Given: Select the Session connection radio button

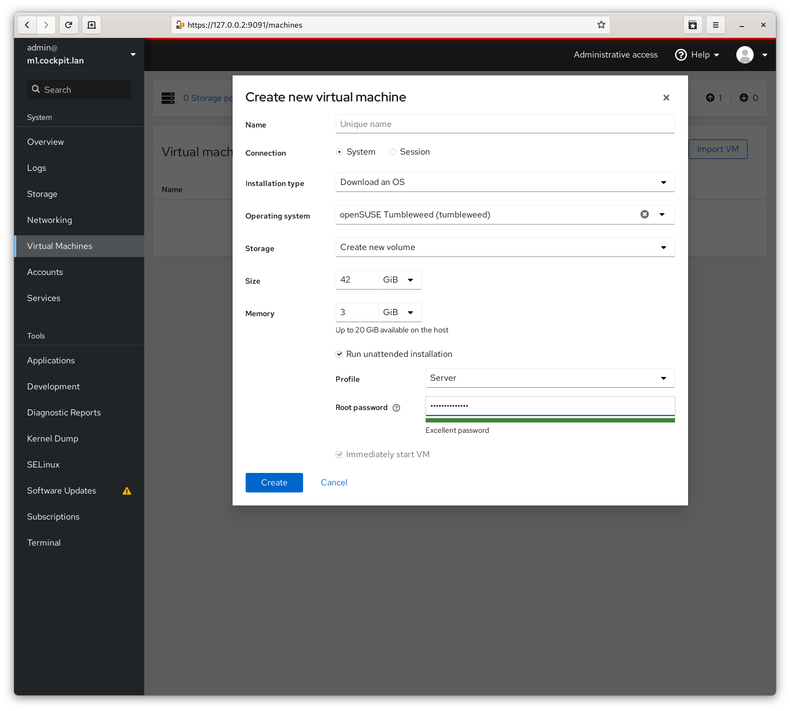Looking at the screenshot, I should [x=393, y=152].
